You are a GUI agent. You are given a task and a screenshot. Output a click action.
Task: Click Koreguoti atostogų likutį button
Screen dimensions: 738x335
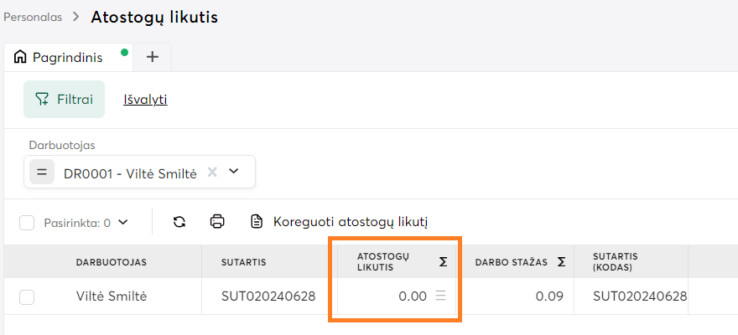pyautogui.click(x=340, y=222)
